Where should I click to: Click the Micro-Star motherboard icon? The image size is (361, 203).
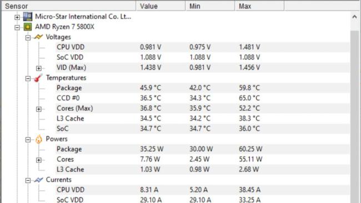[x=28, y=17]
